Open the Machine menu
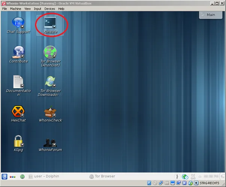Viewport: 226px width, 187px height. tap(16, 9)
